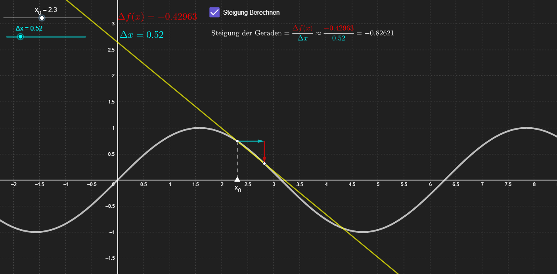Viewport: 557px width, 274px height.
Task: Click the large cyan Δx = 0.52 text
Action: coord(142,35)
